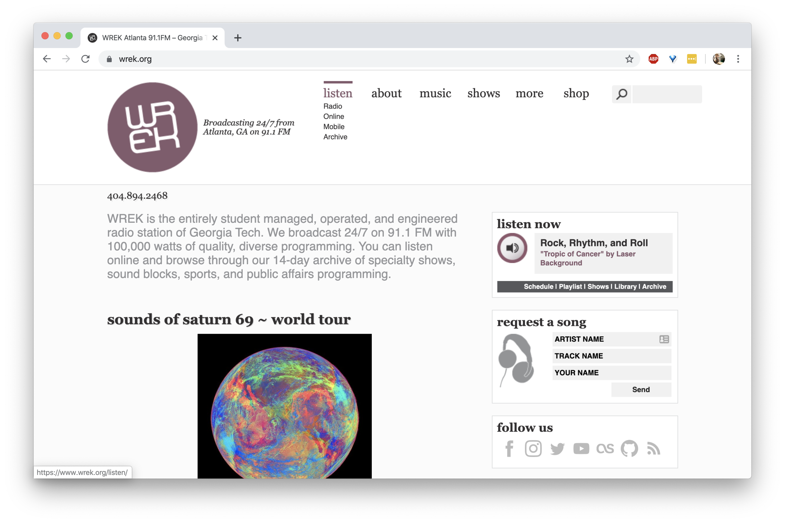Click the search magnifier icon
Viewport: 785px width, 523px height.
[x=621, y=94]
